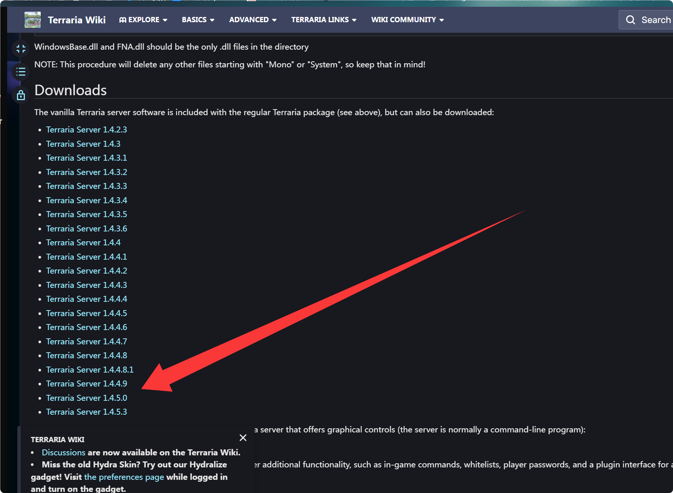Open the preferences page link
673x493 pixels.
click(x=124, y=477)
